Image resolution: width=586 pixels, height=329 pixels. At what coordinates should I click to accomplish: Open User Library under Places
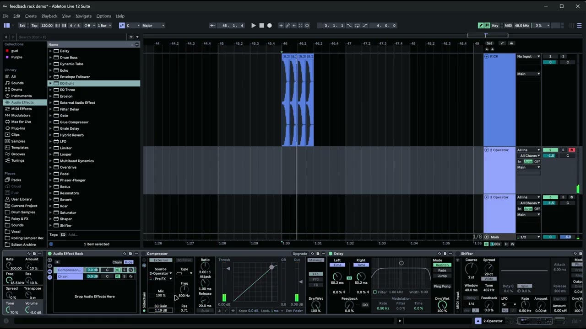(22, 199)
